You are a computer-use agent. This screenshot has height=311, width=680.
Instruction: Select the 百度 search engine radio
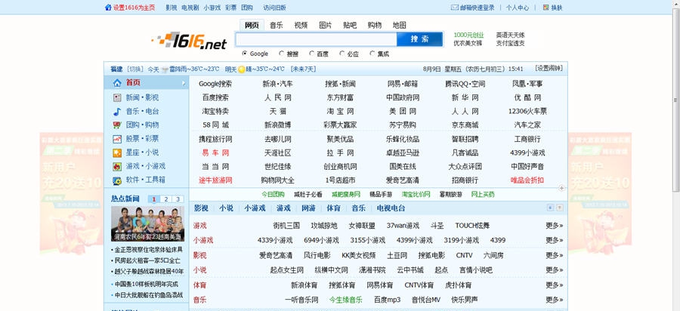pyautogui.click(x=311, y=54)
